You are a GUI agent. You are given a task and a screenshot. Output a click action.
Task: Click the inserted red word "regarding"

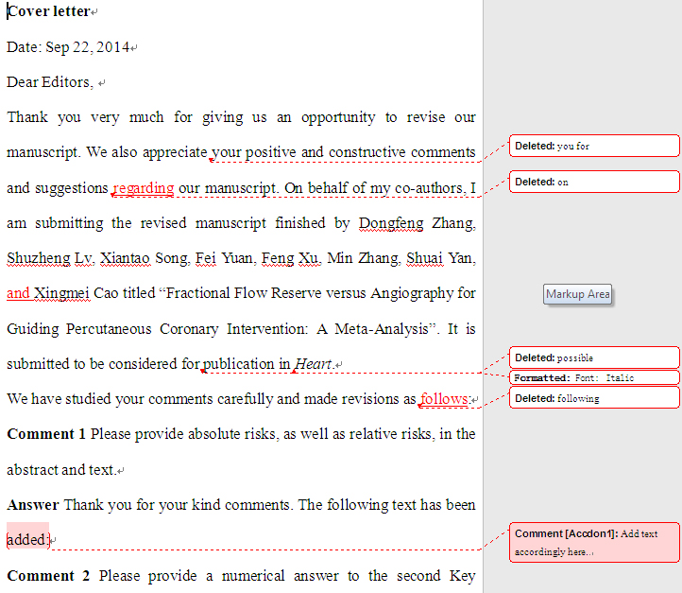pyautogui.click(x=143, y=187)
